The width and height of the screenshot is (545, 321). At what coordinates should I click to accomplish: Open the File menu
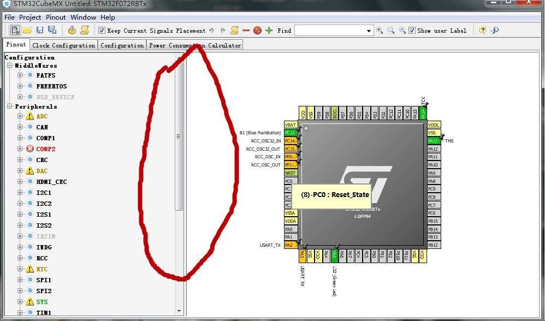click(9, 17)
